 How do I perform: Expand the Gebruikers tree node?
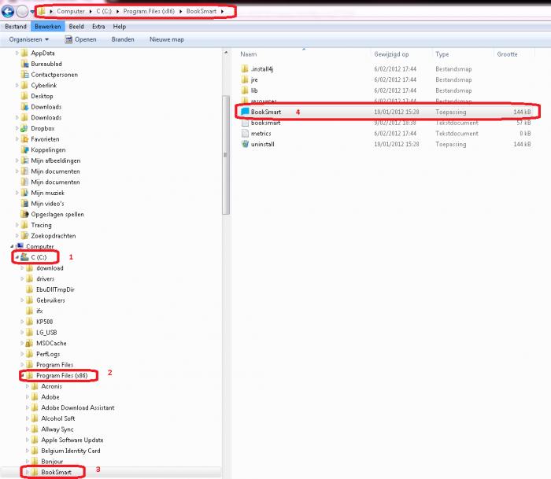[x=22, y=300]
